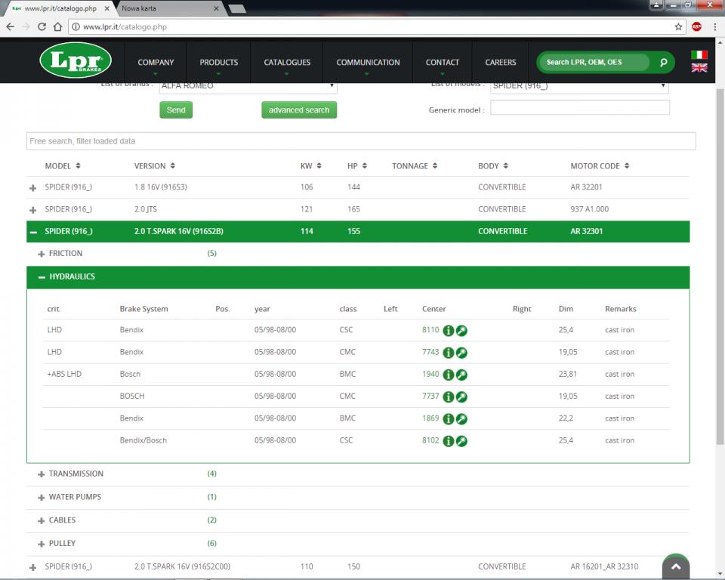This screenshot has width=725, height=580.
Task: Open part number 1940 link
Action: [x=430, y=374]
